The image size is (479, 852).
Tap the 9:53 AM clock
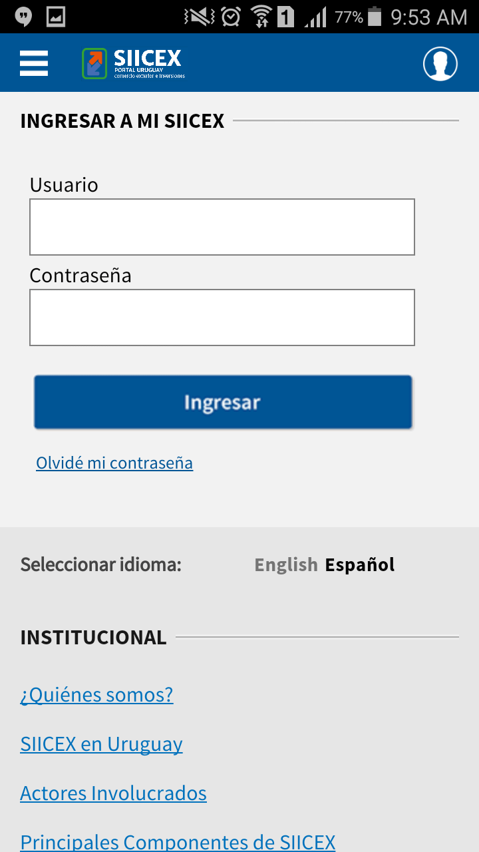(x=429, y=17)
